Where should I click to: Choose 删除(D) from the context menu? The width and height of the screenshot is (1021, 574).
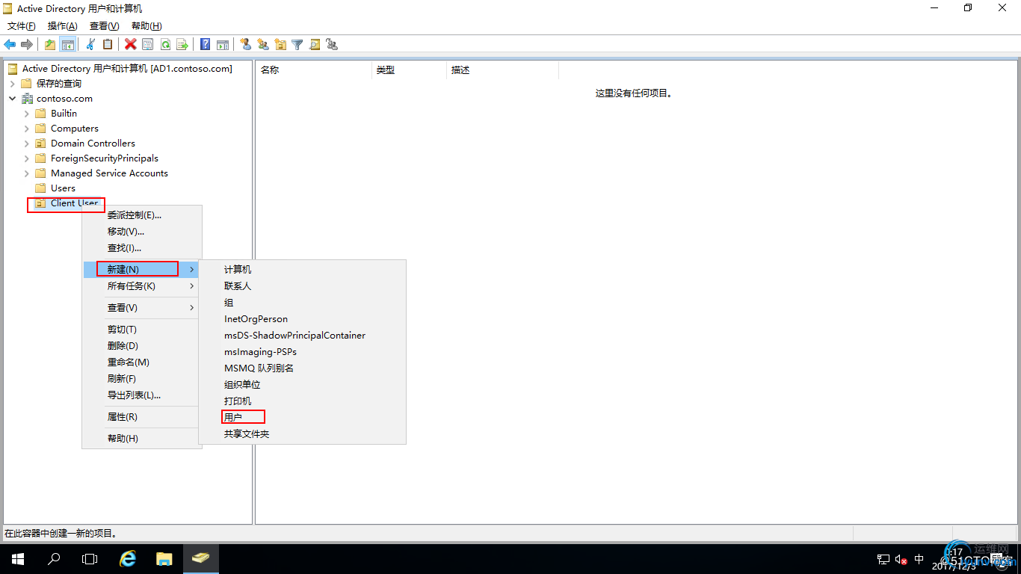tap(142, 346)
